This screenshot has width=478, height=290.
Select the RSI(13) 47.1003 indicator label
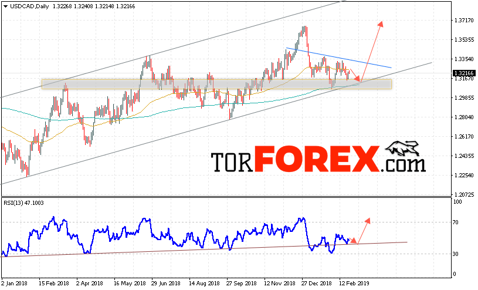click(23, 203)
